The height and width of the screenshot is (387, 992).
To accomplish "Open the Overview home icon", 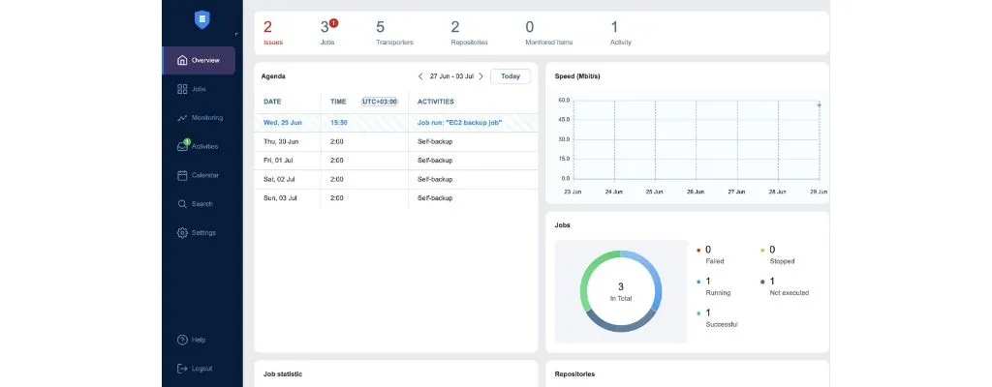I will click(x=182, y=60).
